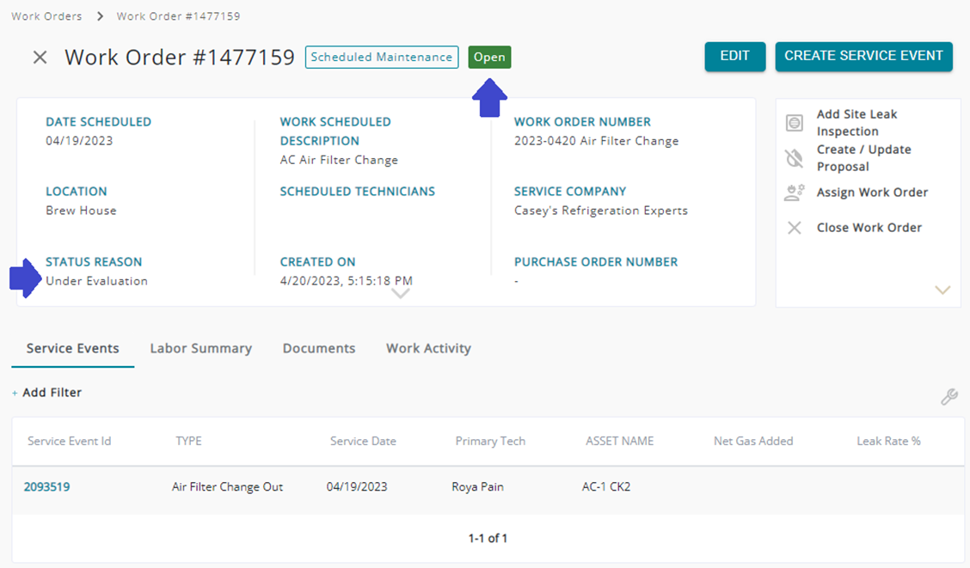Click the breadcrumb separator arrow
This screenshot has width=970, height=568.
pos(100,16)
